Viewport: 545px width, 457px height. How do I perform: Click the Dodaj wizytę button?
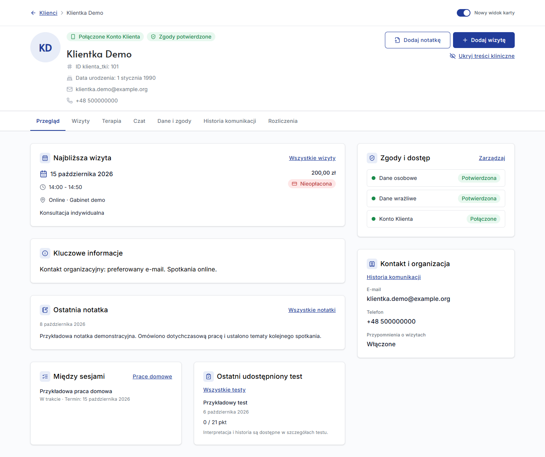tap(484, 40)
